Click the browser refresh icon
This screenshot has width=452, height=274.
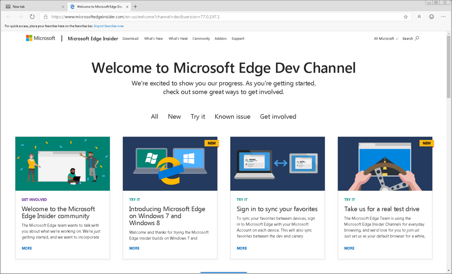pyautogui.click(x=32, y=17)
